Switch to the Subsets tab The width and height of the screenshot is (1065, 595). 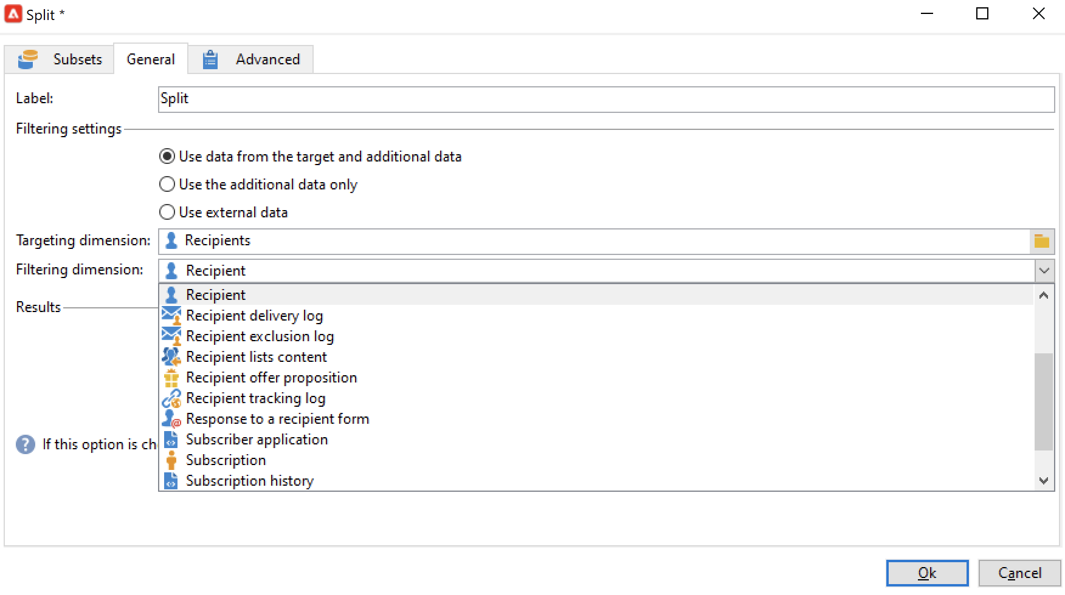(60, 59)
